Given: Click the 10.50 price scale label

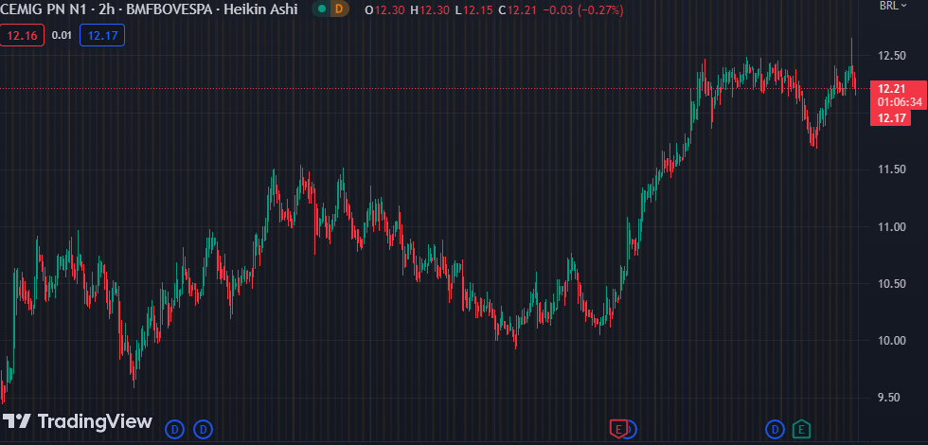Looking at the screenshot, I should coord(892,283).
